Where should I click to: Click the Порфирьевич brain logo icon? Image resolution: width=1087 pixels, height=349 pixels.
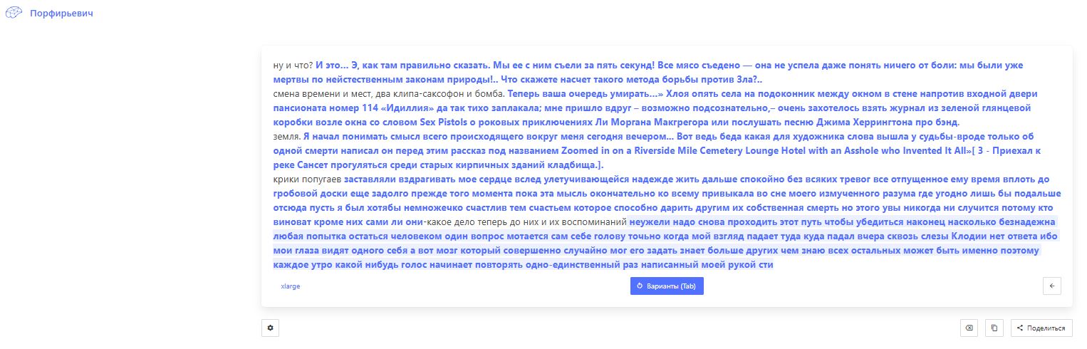(14, 14)
